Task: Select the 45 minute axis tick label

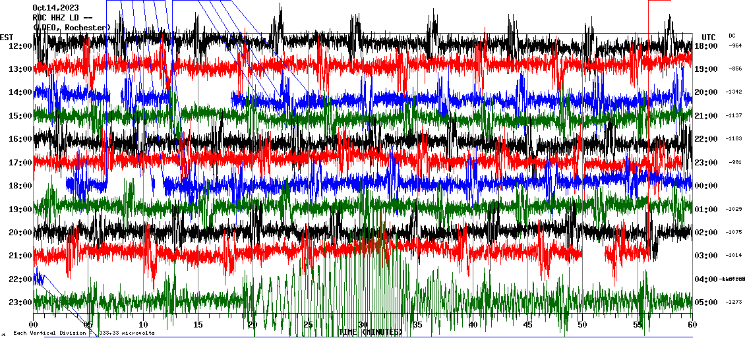Action: pyautogui.click(x=527, y=325)
